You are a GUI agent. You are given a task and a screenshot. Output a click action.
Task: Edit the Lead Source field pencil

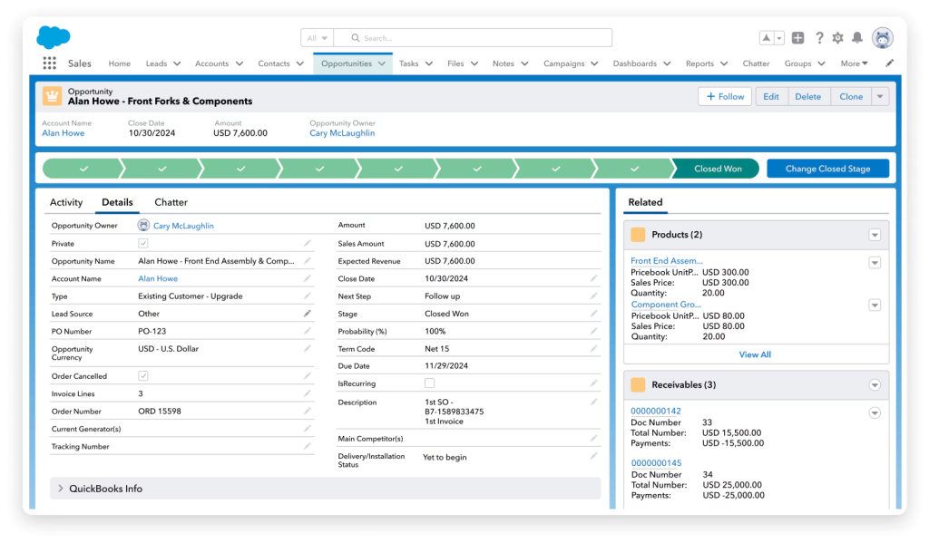[x=307, y=314]
